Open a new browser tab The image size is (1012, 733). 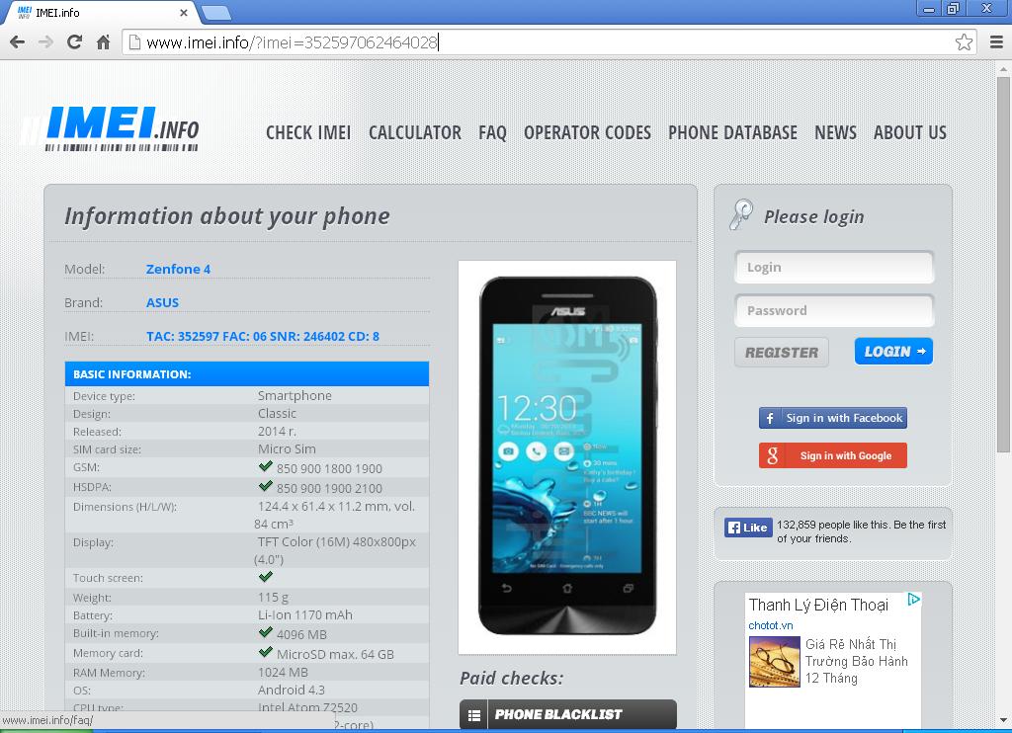(x=215, y=12)
